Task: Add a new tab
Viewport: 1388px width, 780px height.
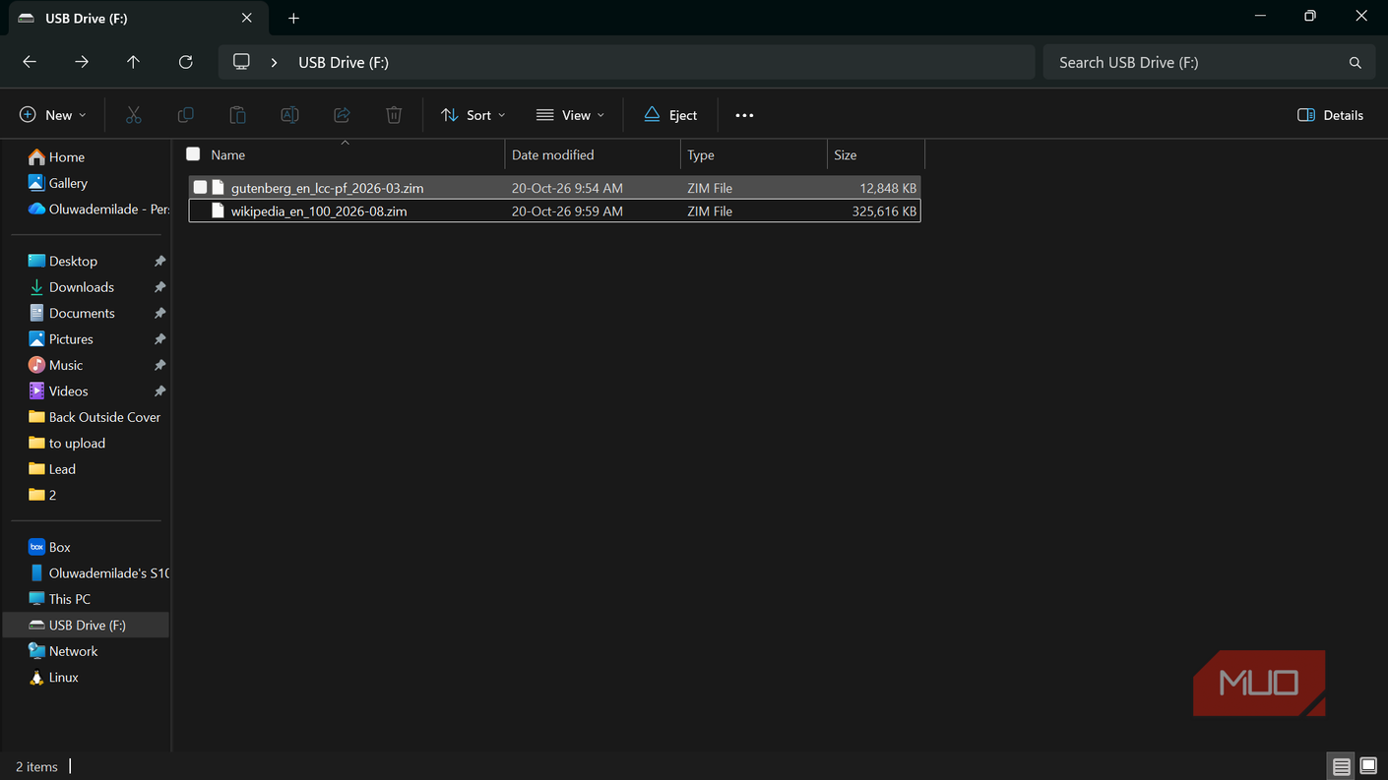Action: tap(293, 18)
